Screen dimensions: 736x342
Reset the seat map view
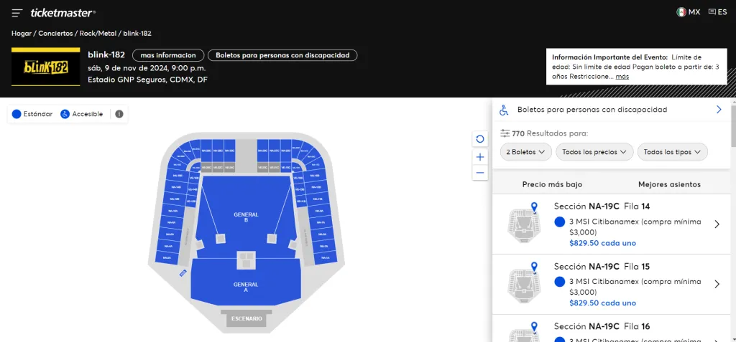pyautogui.click(x=480, y=139)
